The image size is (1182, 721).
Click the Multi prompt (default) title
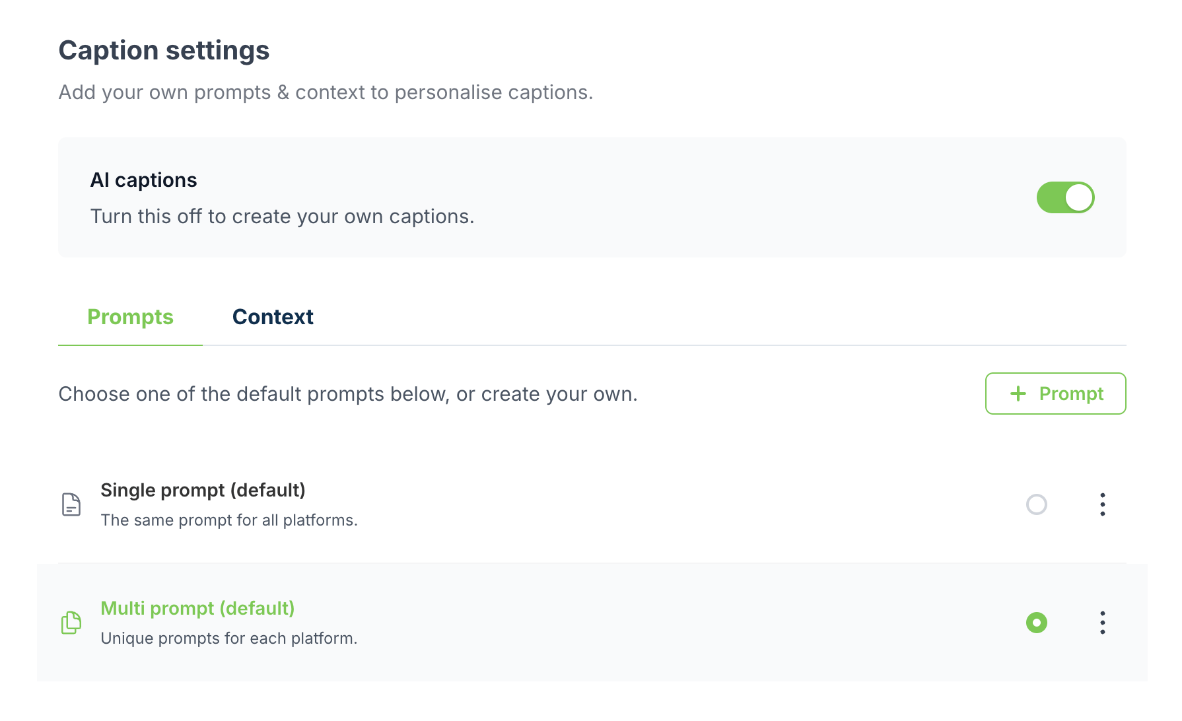[197, 608]
